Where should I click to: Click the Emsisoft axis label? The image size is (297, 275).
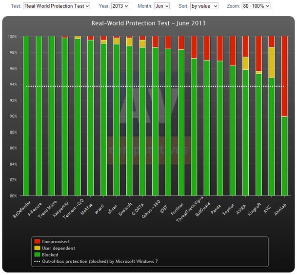pos(125,209)
